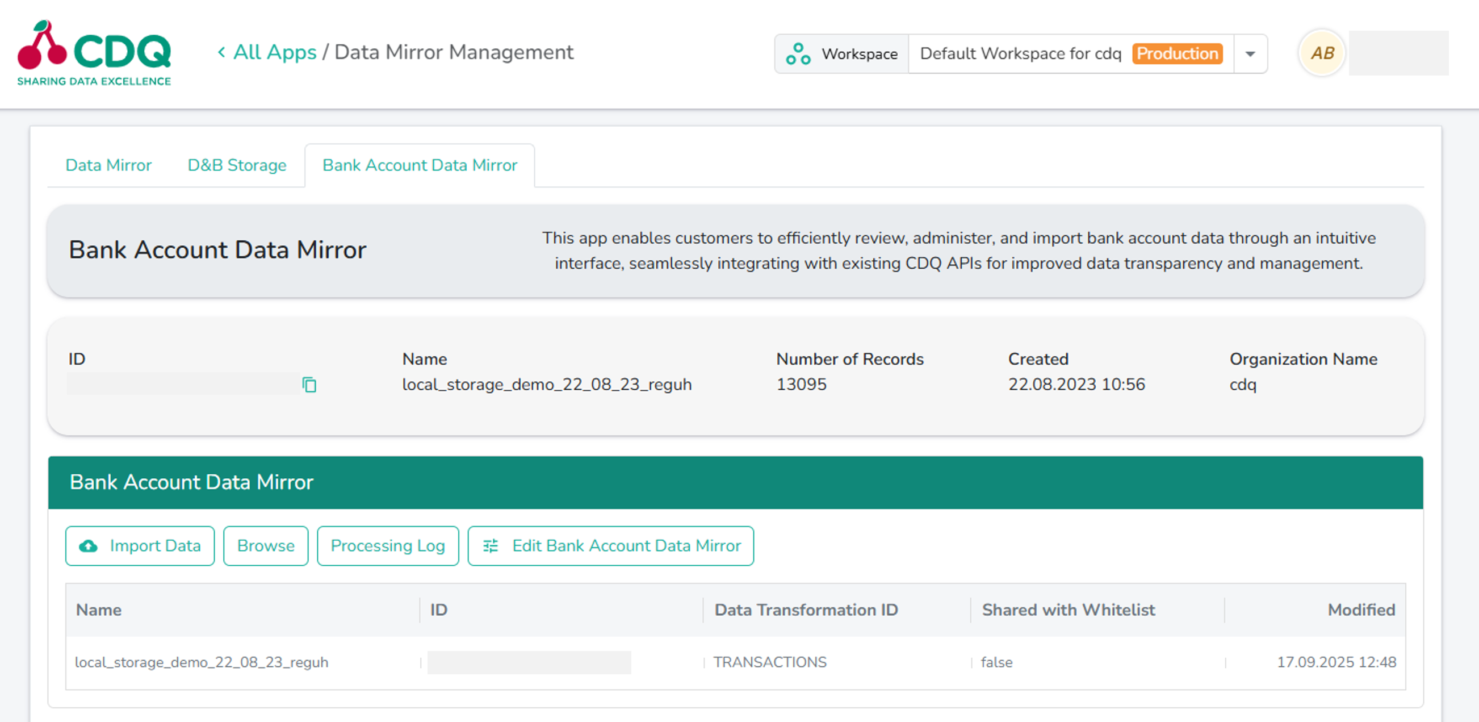Expand the workspace dropdown arrow

[1250, 54]
